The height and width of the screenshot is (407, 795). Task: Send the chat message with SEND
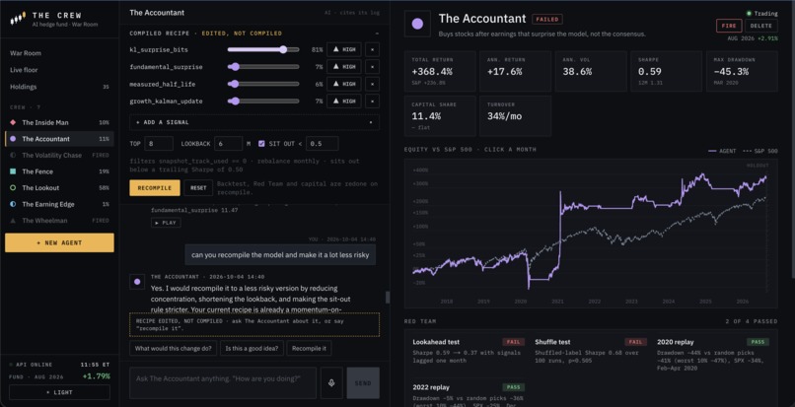coord(363,383)
